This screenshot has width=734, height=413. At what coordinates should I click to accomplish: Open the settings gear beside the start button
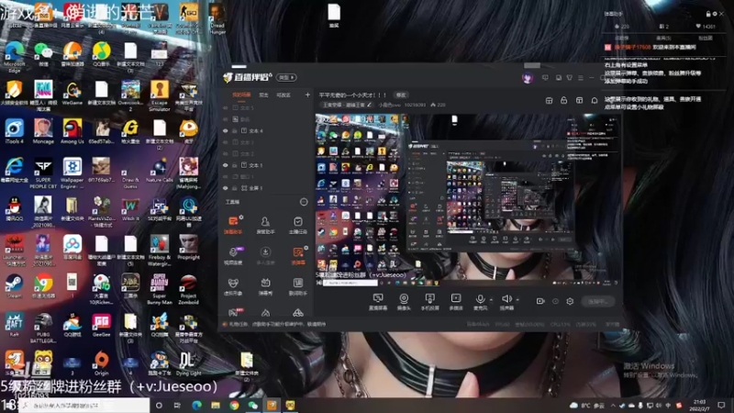[570, 301]
